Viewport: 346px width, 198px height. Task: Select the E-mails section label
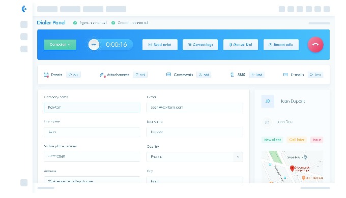(x=297, y=75)
